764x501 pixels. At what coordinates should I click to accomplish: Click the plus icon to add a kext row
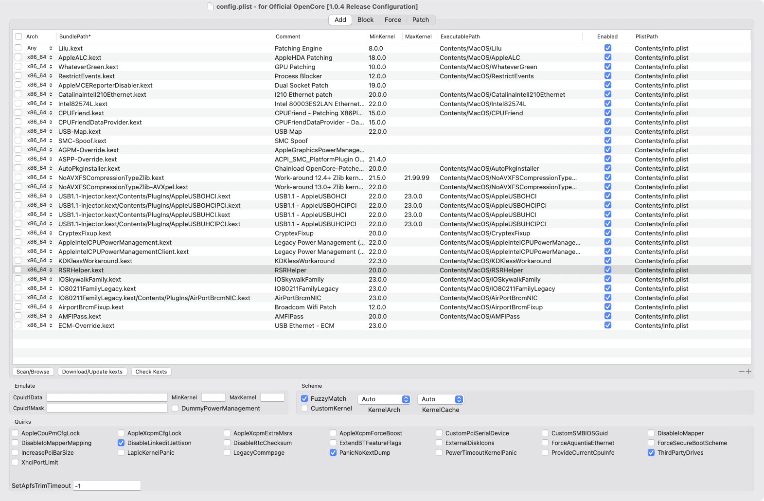[748, 372]
